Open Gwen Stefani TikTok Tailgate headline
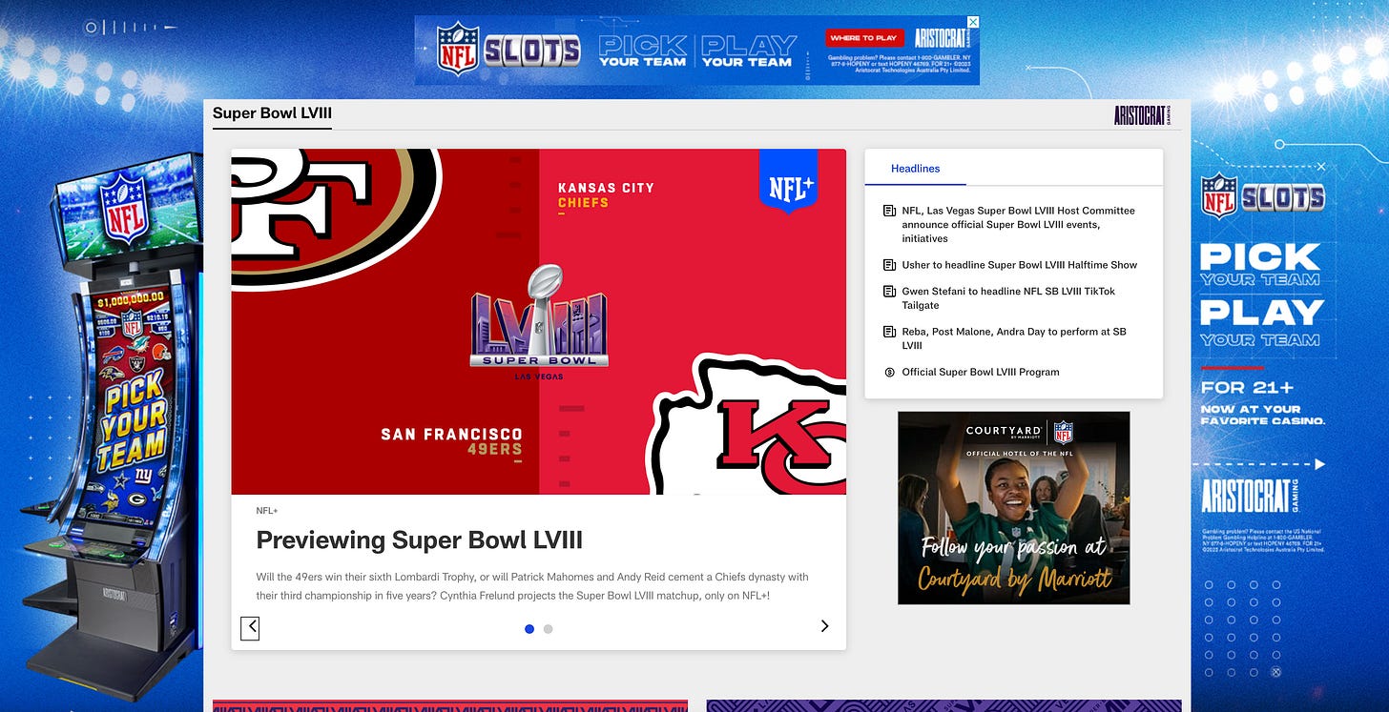The height and width of the screenshot is (712, 1389). click(x=1008, y=298)
